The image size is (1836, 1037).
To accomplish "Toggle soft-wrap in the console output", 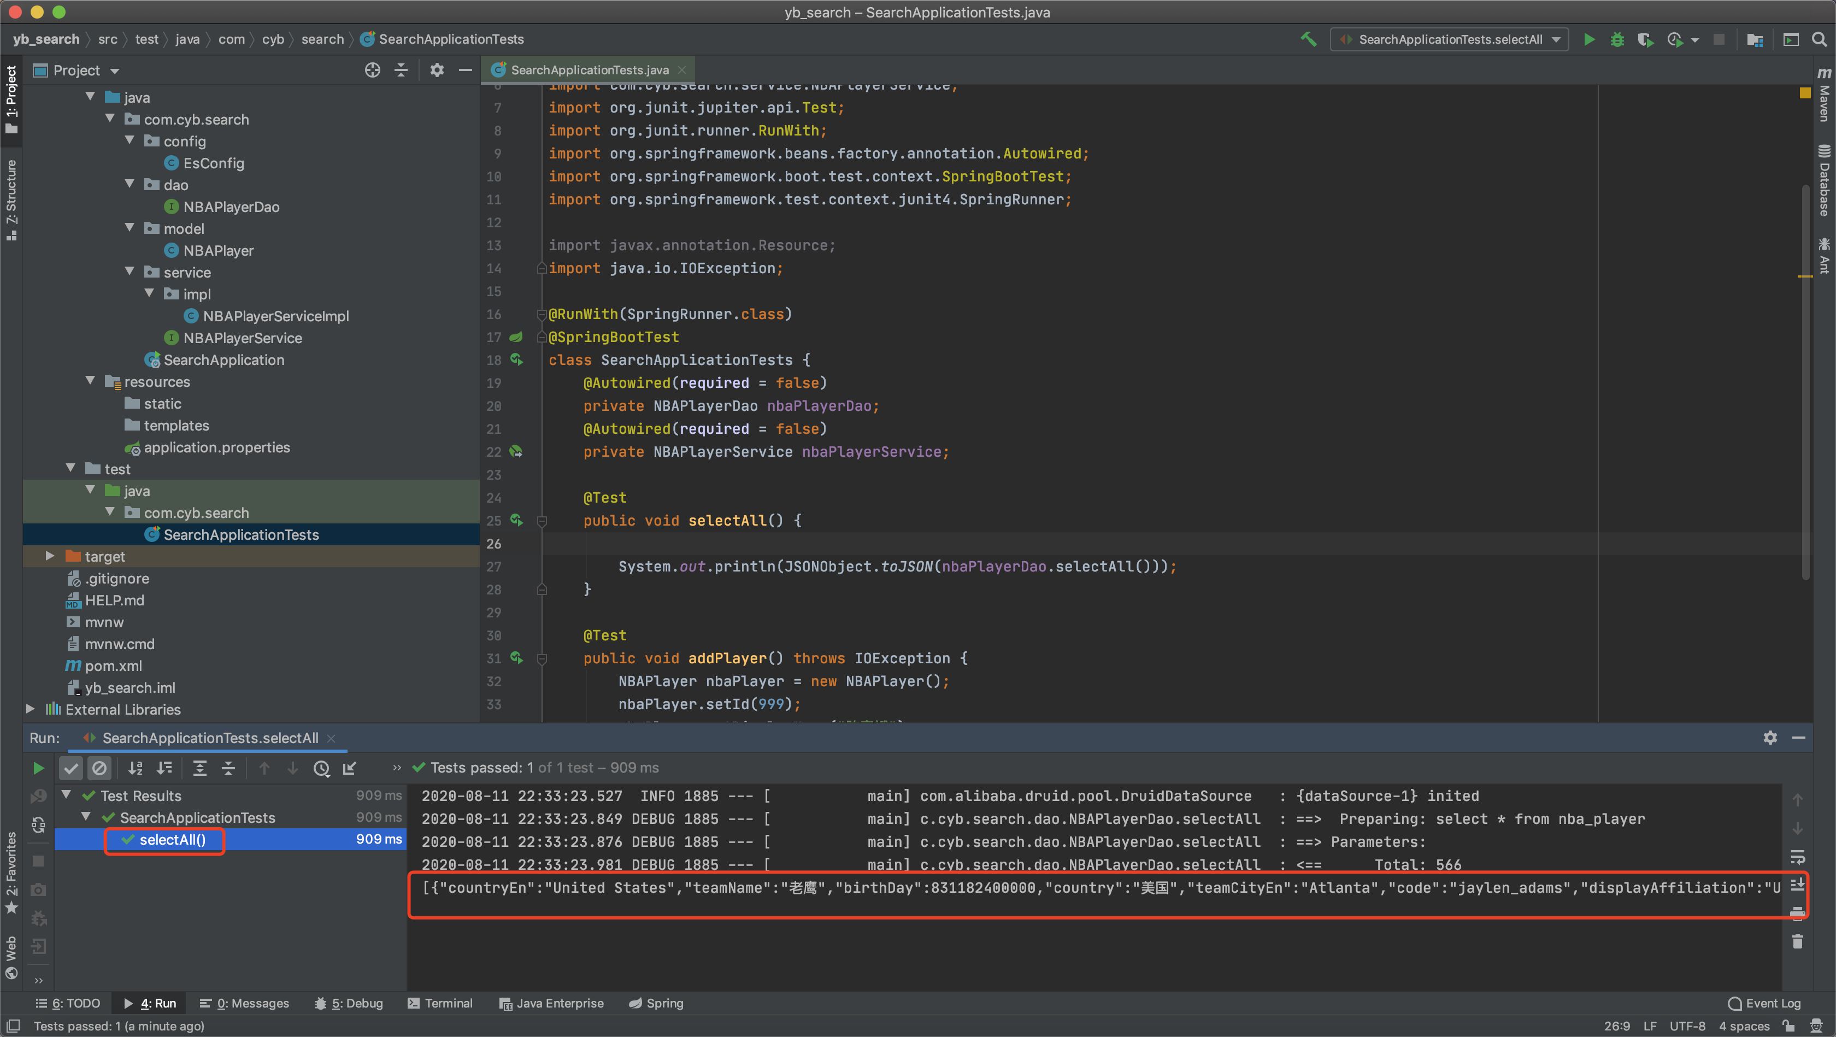I will pos(1798,857).
